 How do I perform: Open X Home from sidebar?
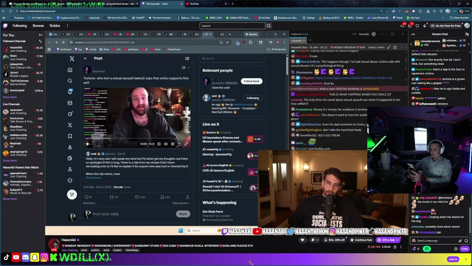point(70,70)
